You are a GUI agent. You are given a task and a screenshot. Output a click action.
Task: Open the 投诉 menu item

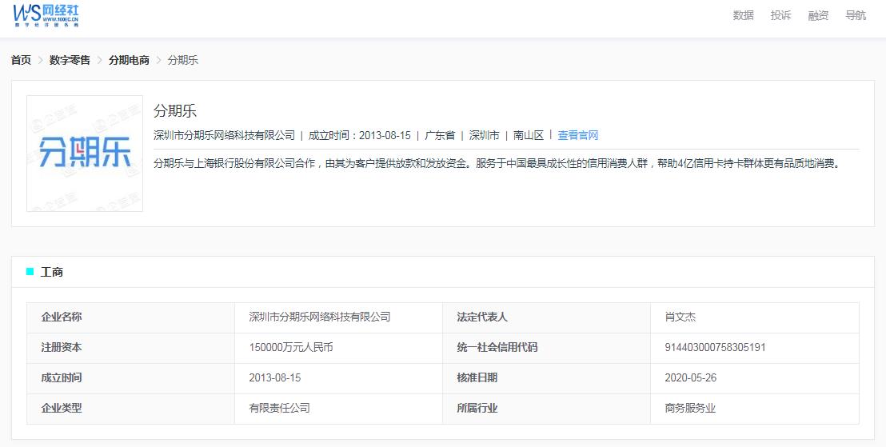click(x=780, y=16)
